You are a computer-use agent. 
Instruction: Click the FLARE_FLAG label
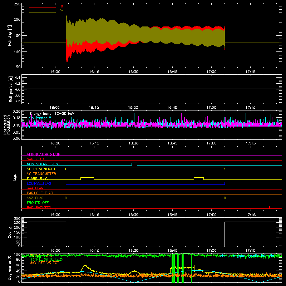(x=37, y=178)
